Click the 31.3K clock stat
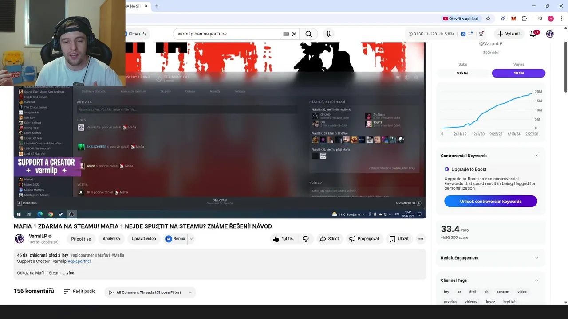 coord(416,34)
